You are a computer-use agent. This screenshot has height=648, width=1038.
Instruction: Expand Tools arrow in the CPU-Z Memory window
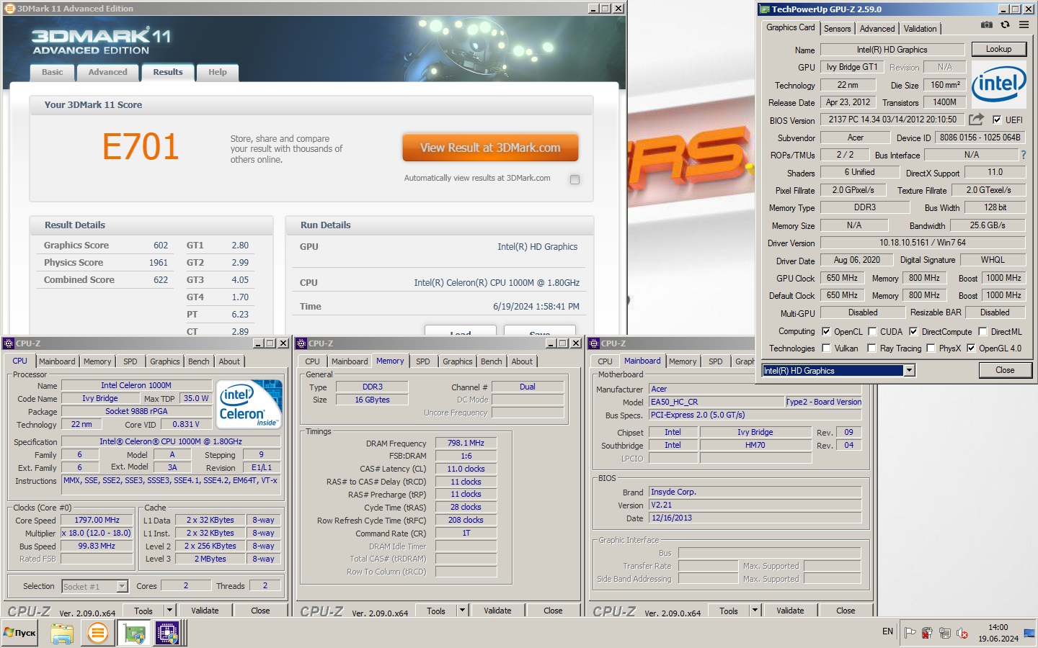(462, 611)
